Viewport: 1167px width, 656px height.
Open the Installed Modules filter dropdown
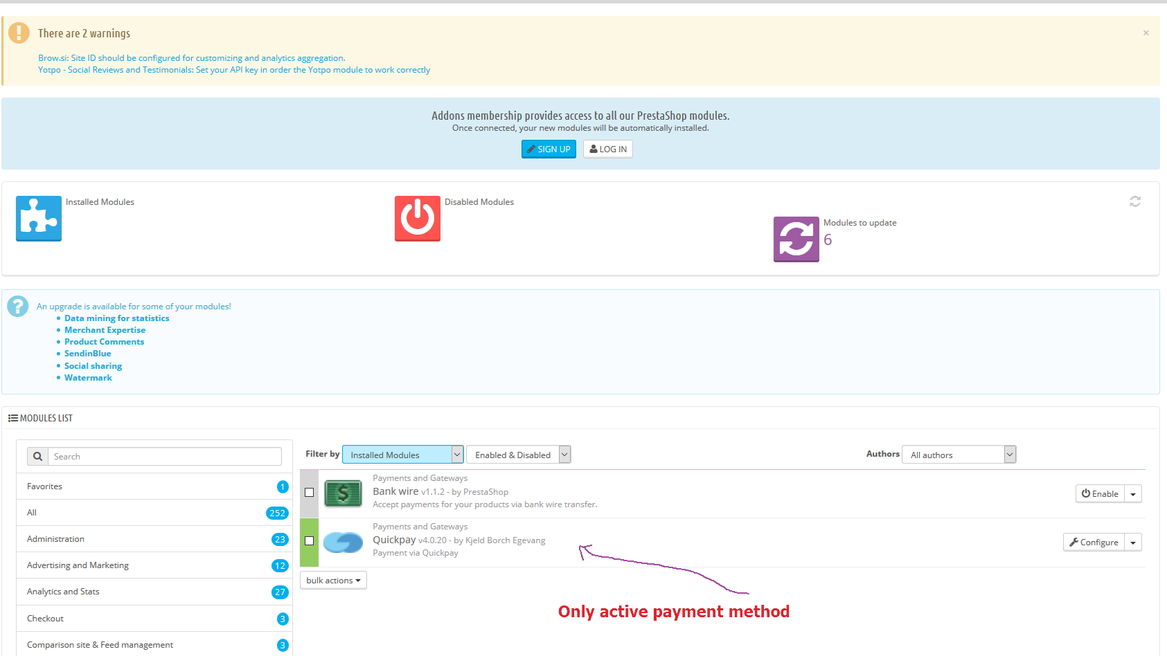pyautogui.click(x=403, y=455)
